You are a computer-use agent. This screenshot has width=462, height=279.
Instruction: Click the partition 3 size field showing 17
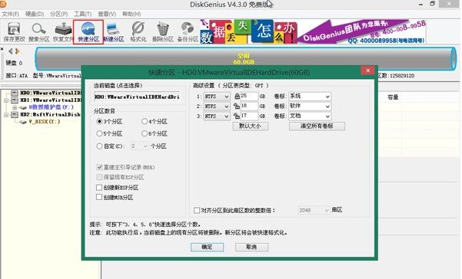tap(249, 116)
